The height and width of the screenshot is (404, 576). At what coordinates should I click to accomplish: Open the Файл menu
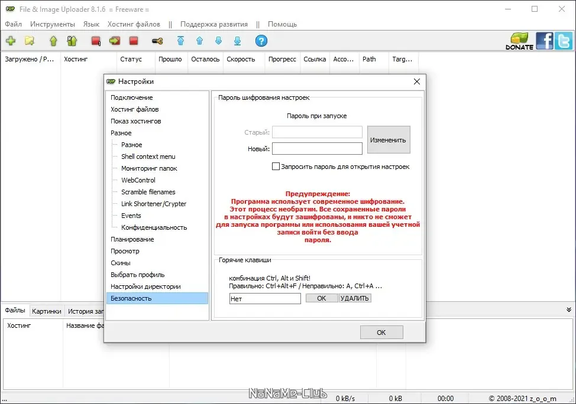13,24
